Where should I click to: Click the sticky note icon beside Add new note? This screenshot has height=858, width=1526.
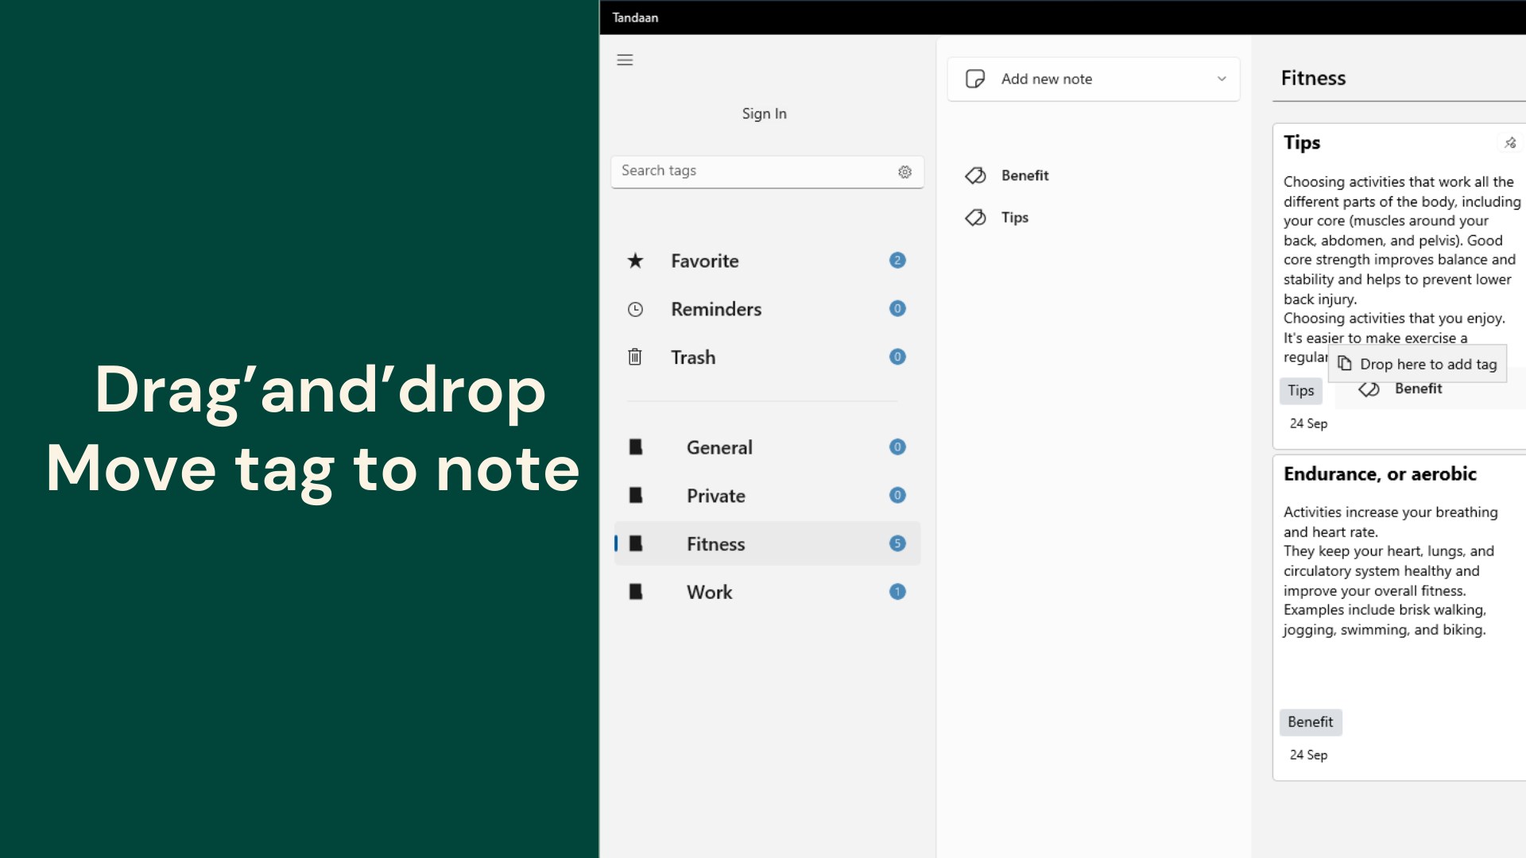975,79
